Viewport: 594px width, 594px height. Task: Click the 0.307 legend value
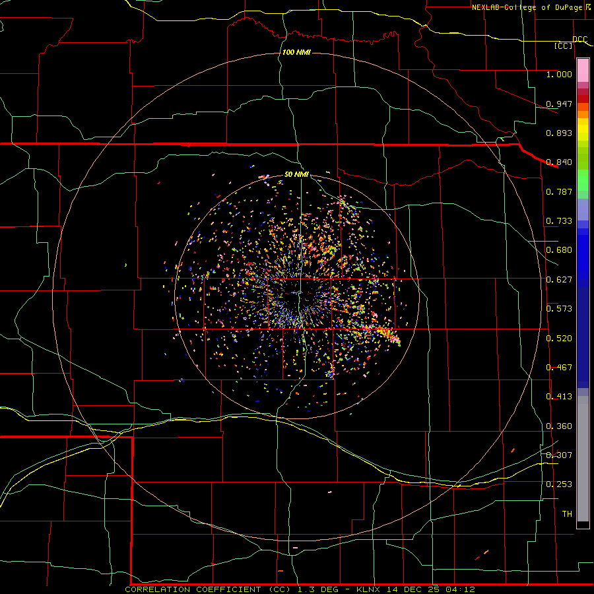point(559,455)
